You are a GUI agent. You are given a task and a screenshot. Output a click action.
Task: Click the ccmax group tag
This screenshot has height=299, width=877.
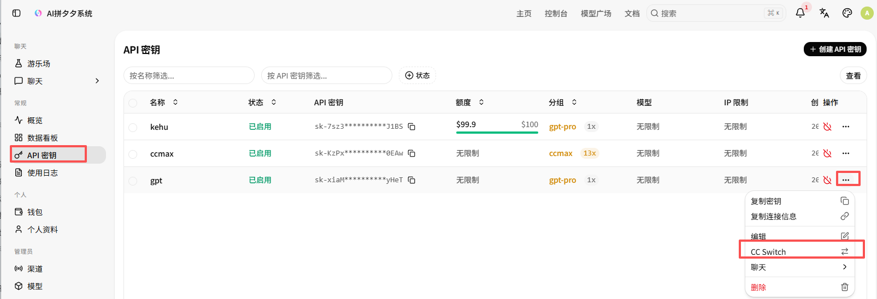(x=561, y=153)
